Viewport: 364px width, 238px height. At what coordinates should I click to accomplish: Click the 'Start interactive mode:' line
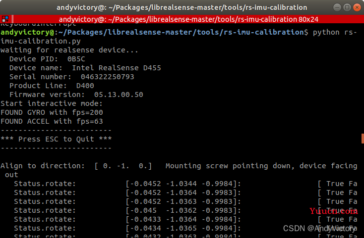pos(52,103)
